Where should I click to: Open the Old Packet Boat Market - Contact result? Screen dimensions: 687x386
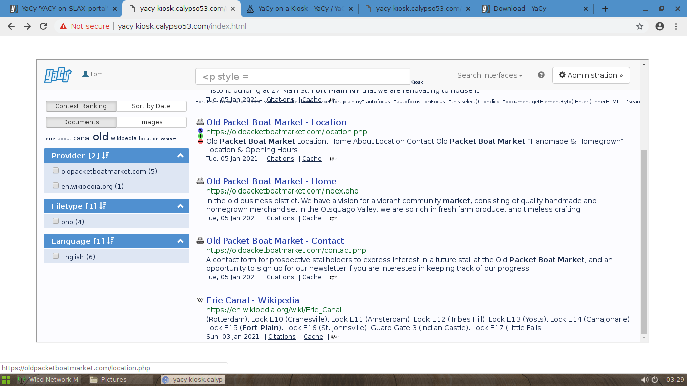point(275,241)
